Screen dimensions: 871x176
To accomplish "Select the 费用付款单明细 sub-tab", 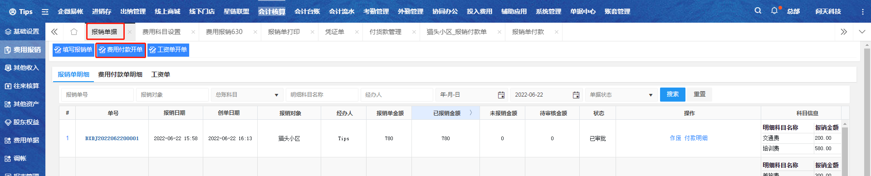I will [120, 74].
